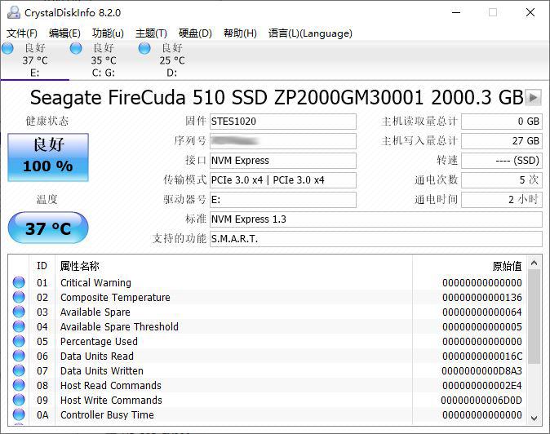Click the rotation rate value ---- (SSD)
The image size is (550, 434).
click(502, 161)
